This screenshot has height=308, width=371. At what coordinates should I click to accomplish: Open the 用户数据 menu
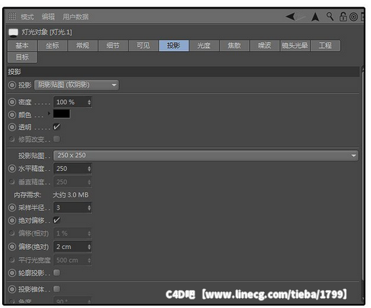click(75, 17)
